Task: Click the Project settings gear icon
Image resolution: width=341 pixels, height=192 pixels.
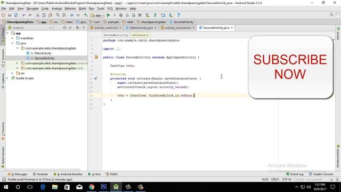Action: 77,28
